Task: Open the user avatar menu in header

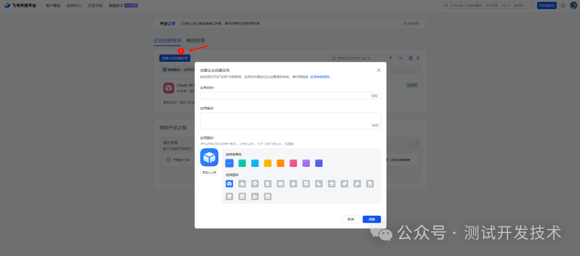Action: [574, 5]
